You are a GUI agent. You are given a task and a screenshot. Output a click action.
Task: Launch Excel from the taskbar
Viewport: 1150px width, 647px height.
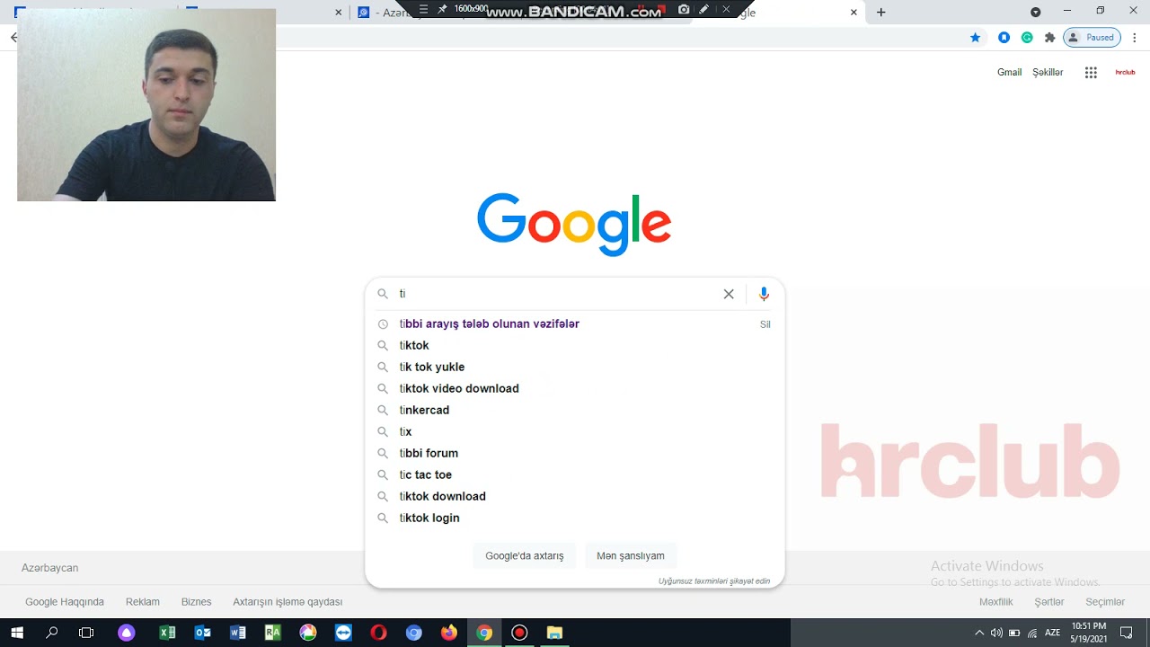coord(167,633)
